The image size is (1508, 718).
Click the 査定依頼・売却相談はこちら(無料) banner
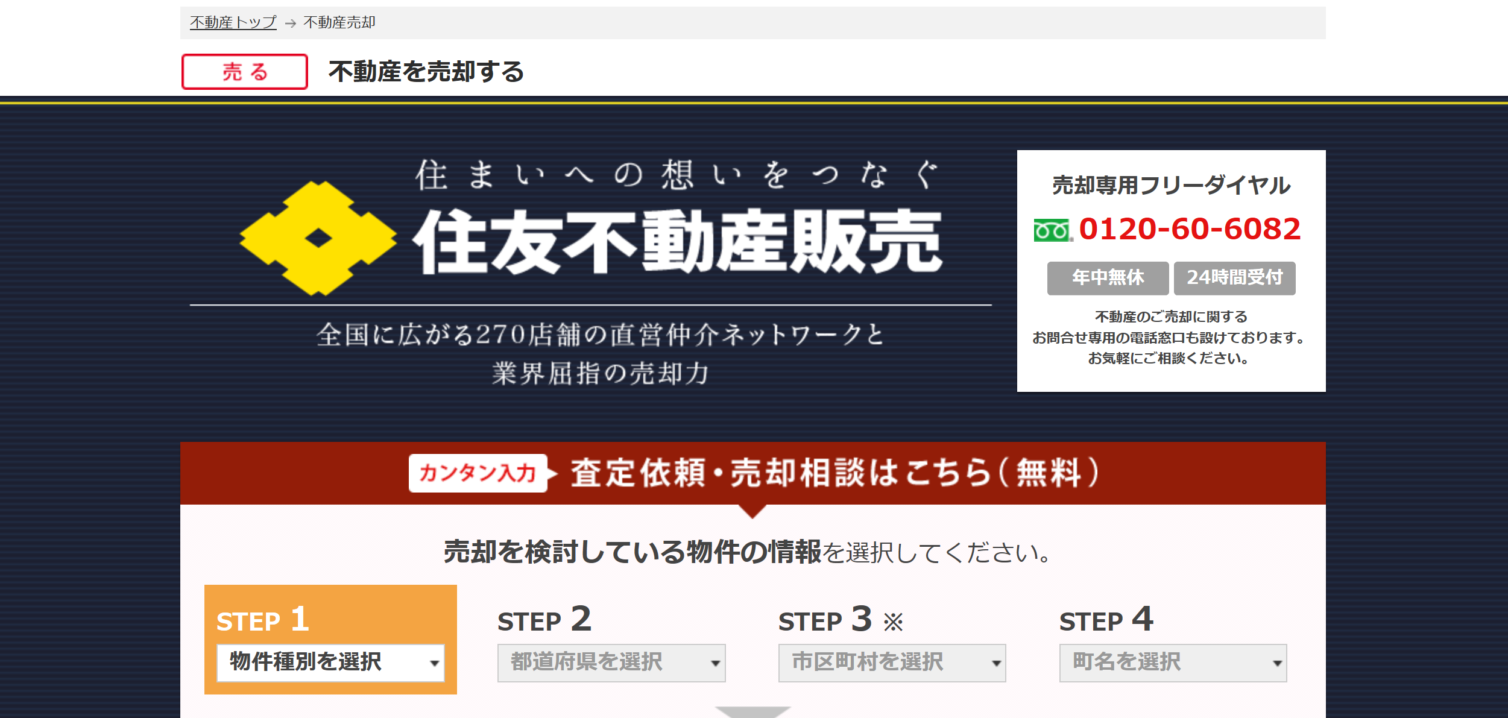pyautogui.click(x=753, y=473)
